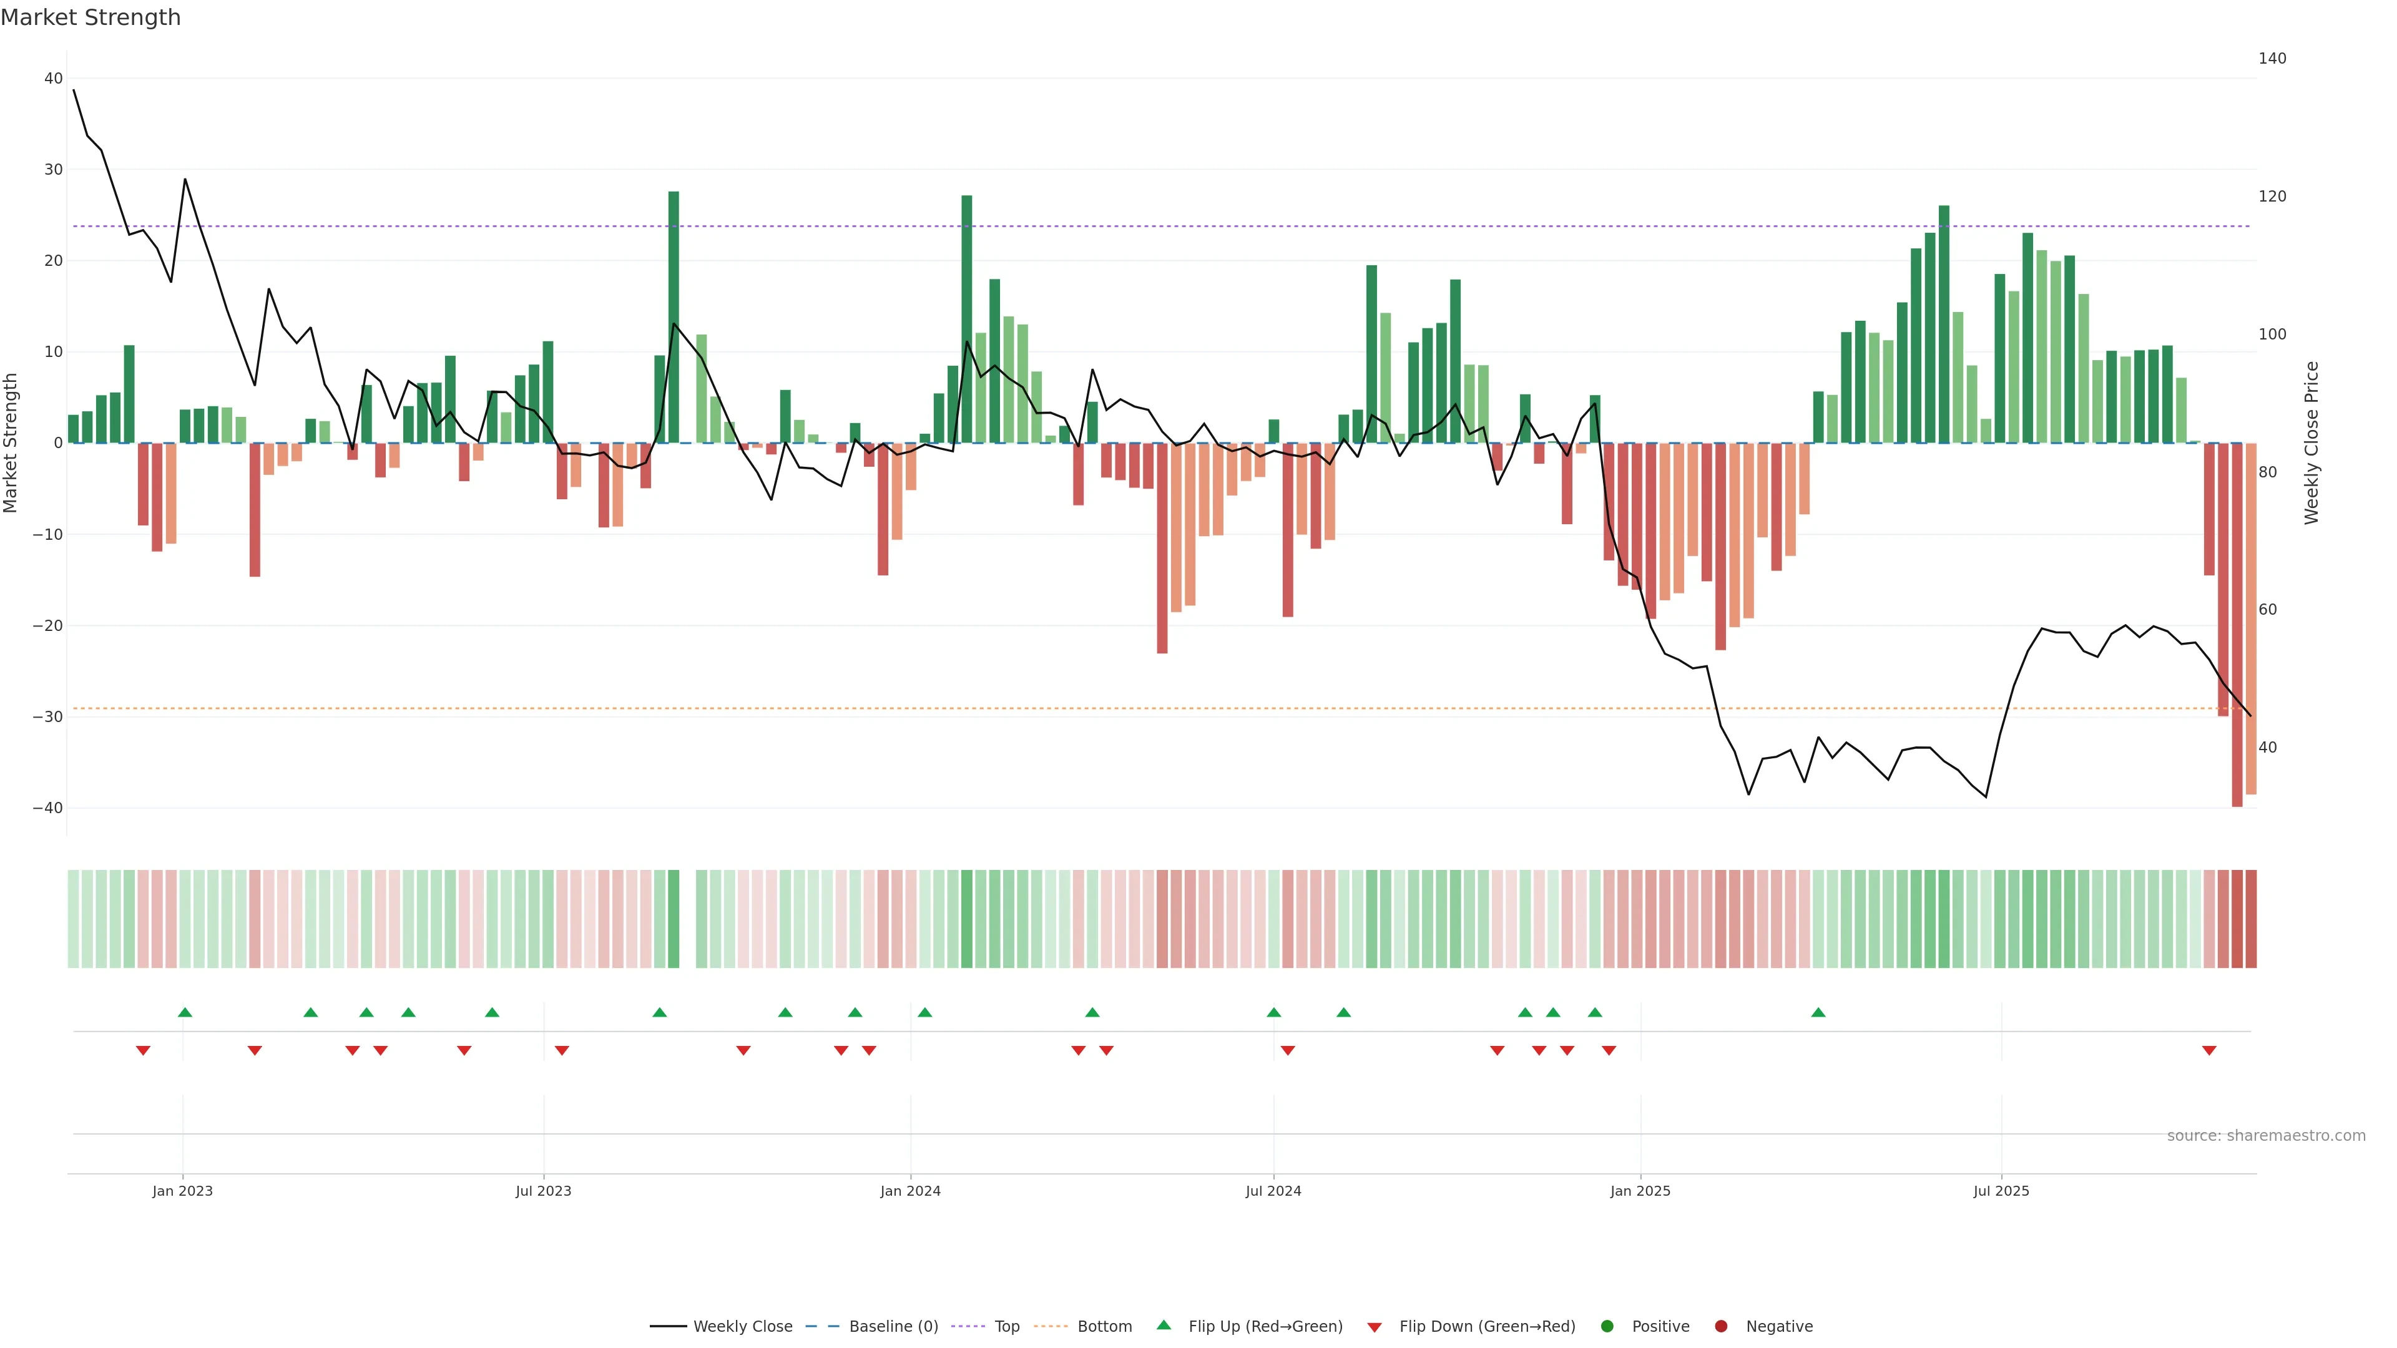Click the last red flip-down marker
Image resolution: width=2397 pixels, height=1348 pixels.
point(2209,1050)
